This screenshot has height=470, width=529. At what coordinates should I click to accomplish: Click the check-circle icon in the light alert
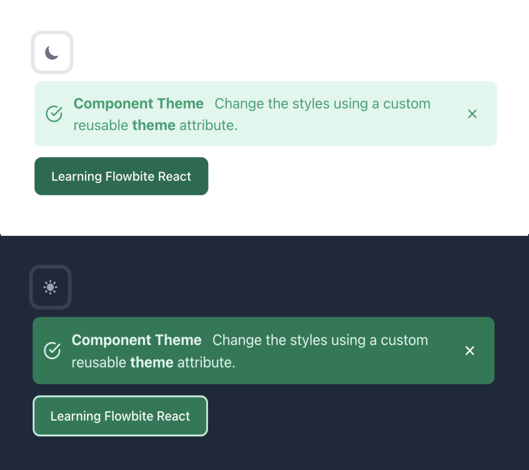tap(54, 114)
